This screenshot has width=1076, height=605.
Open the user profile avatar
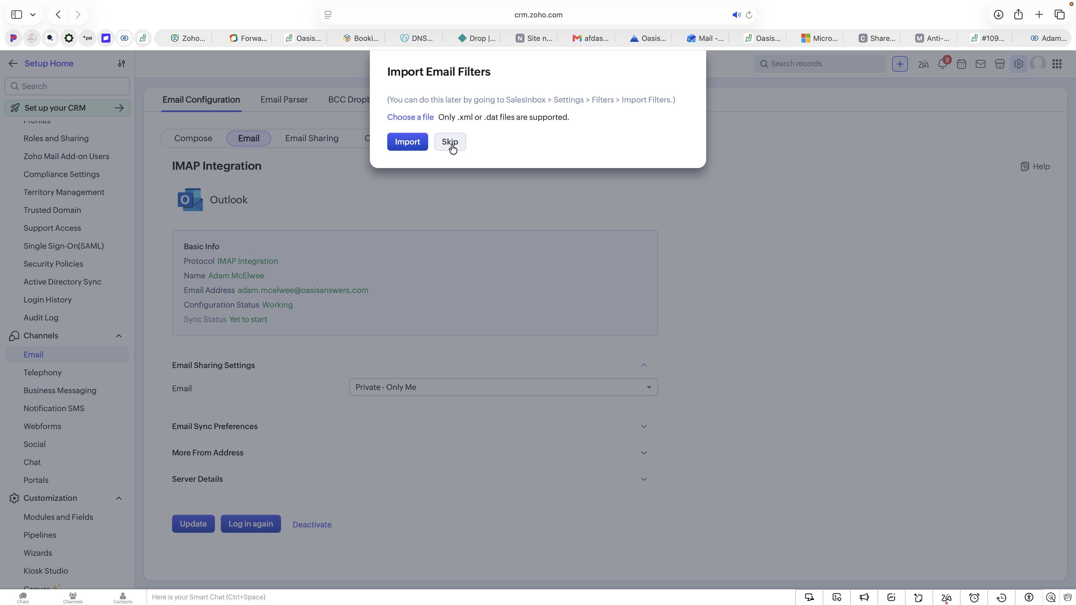click(x=1038, y=64)
